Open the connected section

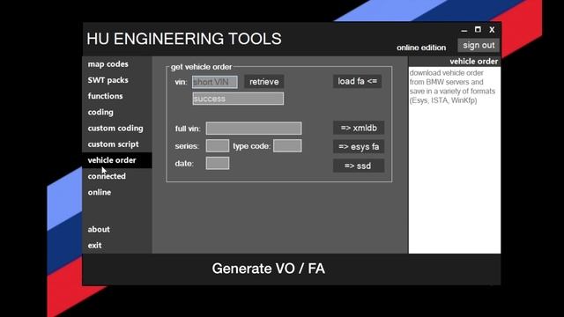point(107,176)
